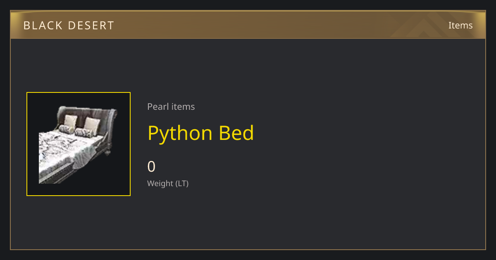
Task: Click the blanket draped over the bed corner
Action: (86, 157)
